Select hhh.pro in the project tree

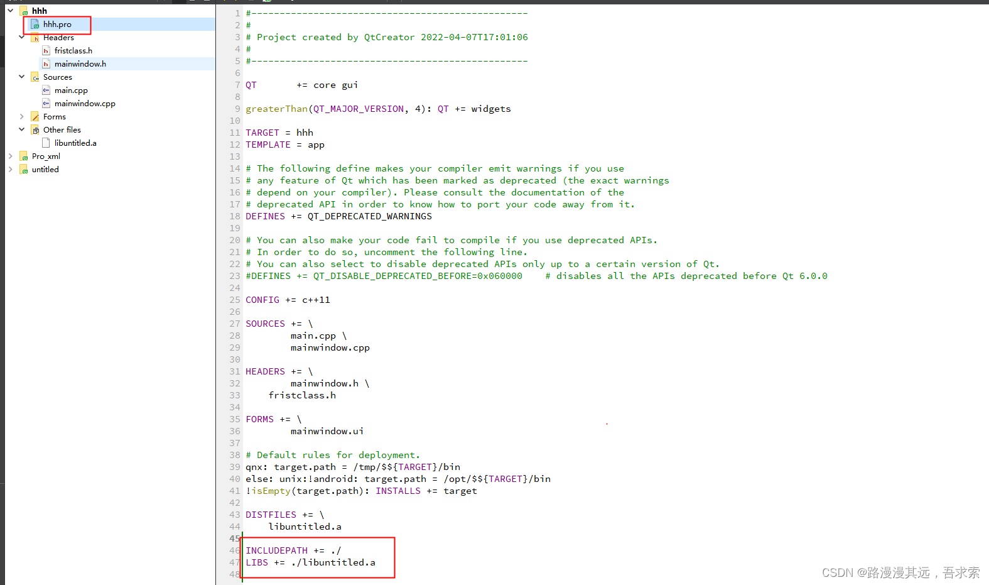click(57, 24)
